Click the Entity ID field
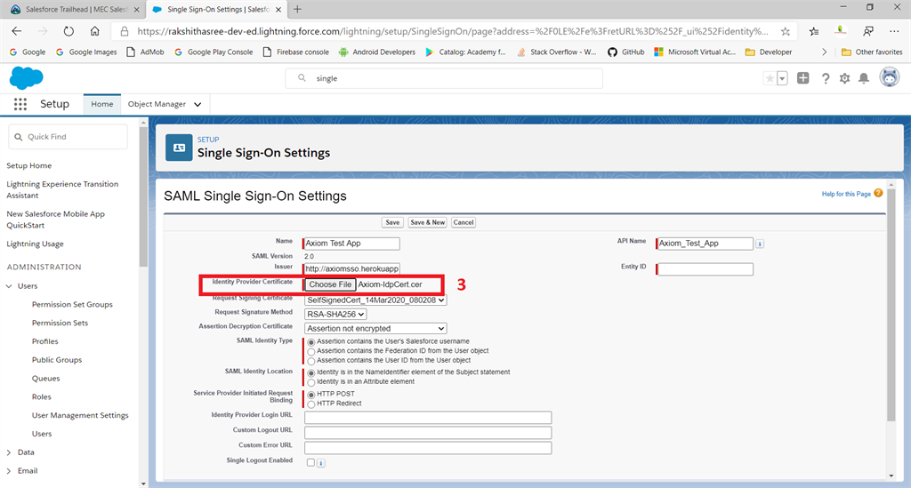 click(x=705, y=269)
